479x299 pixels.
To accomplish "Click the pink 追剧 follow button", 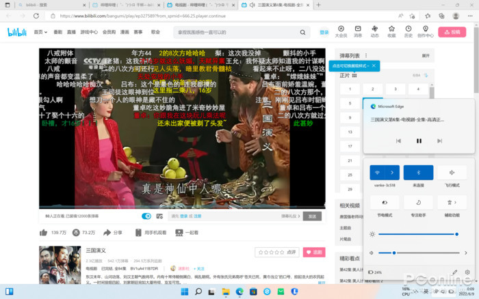I will [314, 252].
